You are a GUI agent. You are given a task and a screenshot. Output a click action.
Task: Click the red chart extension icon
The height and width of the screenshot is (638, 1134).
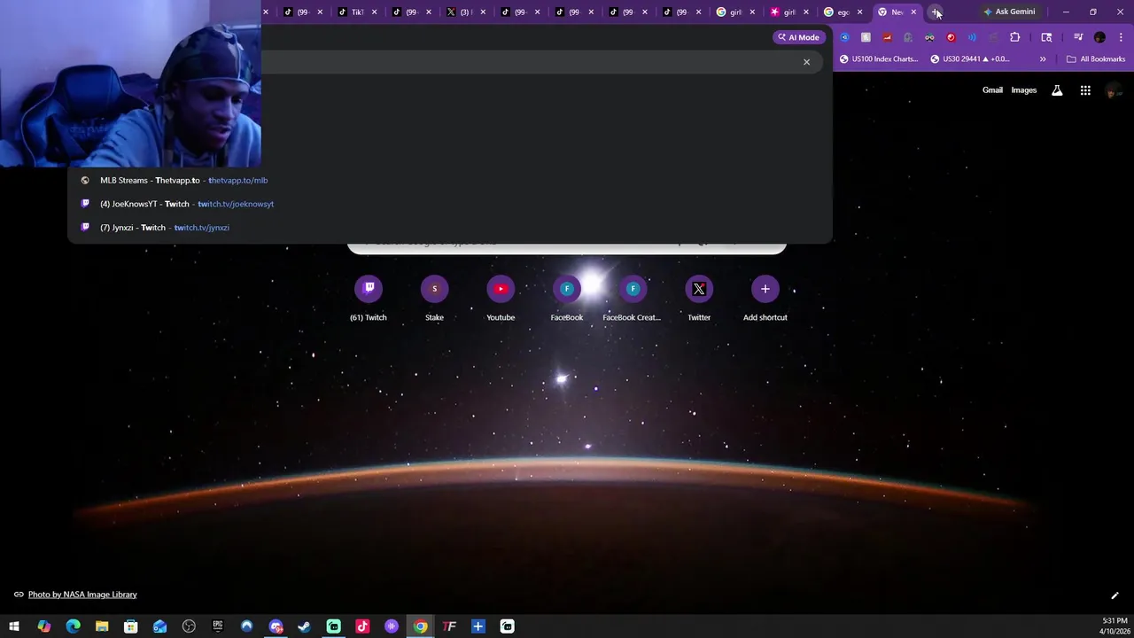point(887,37)
